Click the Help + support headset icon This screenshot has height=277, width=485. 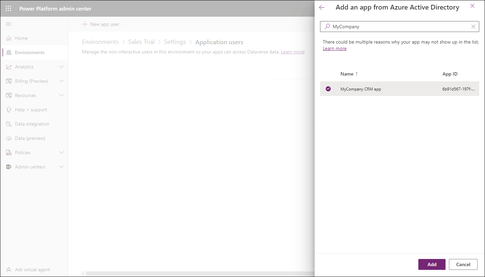(x=9, y=110)
